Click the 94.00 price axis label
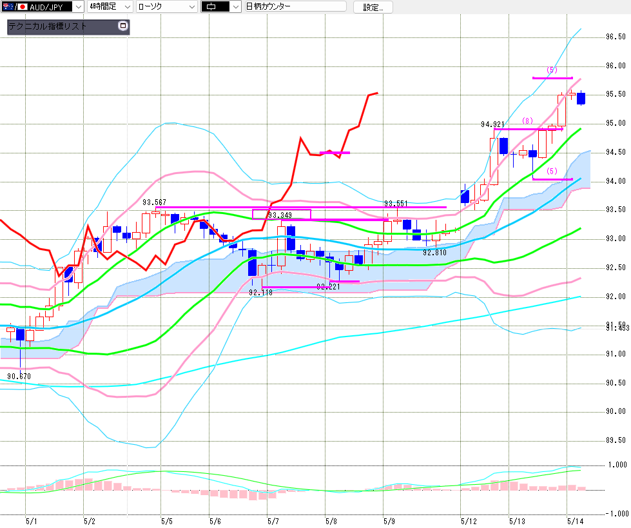This screenshot has width=631, height=528. [616, 181]
